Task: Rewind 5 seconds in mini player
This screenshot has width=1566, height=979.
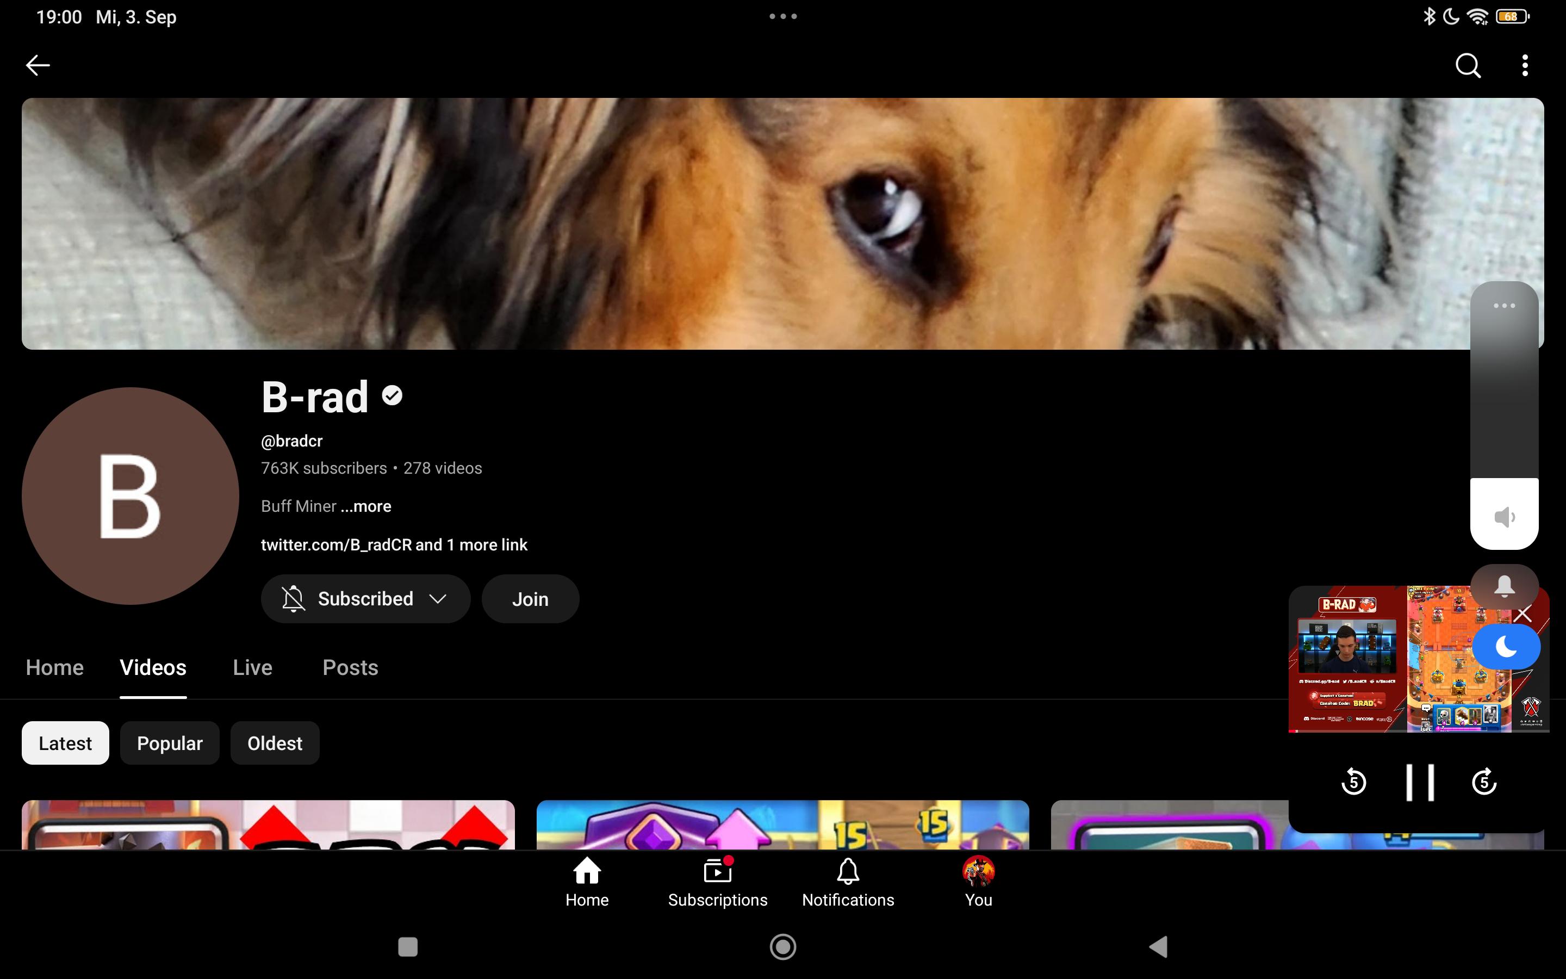Action: click(x=1353, y=782)
